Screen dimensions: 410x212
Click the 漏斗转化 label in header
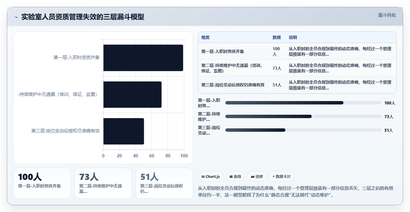[387, 15]
